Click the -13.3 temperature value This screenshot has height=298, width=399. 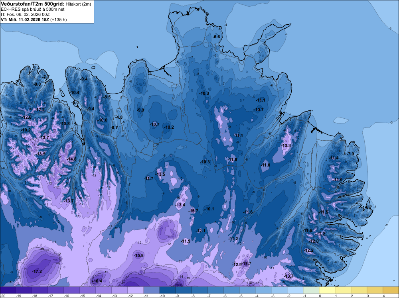pos(286,145)
